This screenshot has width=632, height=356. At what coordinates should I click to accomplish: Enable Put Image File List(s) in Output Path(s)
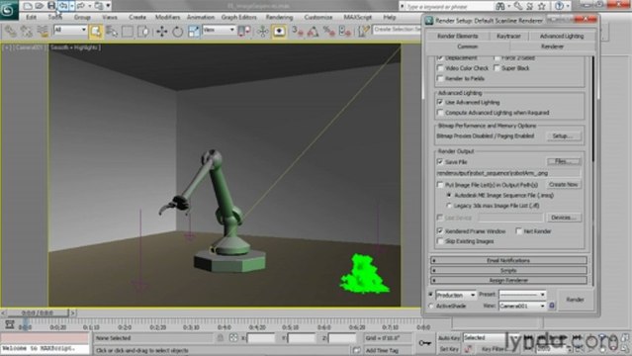pyautogui.click(x=440, y=185)
